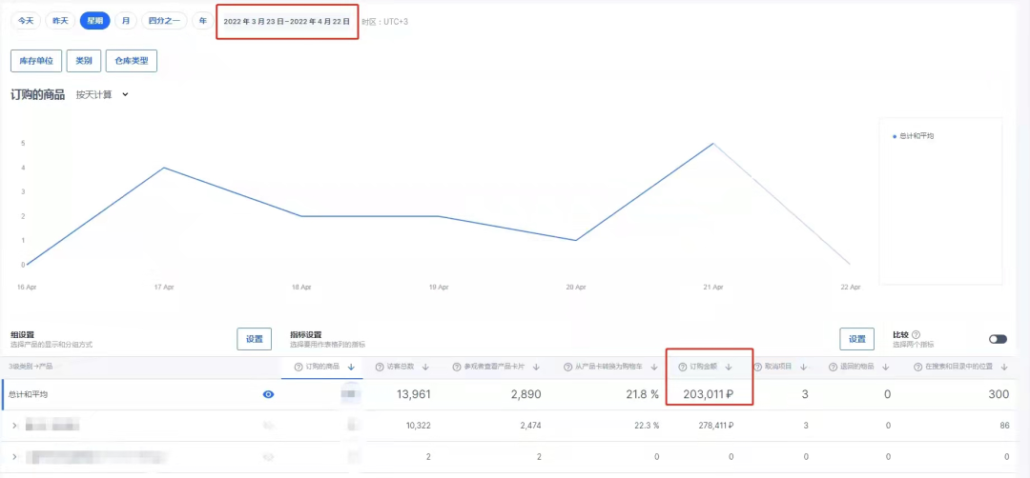Image resolution: width=1030 pixels, height=478 pixels.
Task: Click the 订购的商品 column header label
Action: 322,367
